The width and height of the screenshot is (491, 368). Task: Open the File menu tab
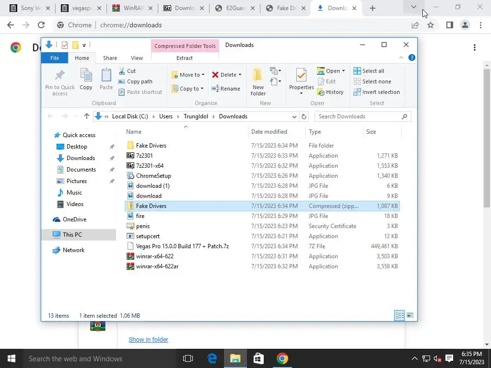click(55, 58)
